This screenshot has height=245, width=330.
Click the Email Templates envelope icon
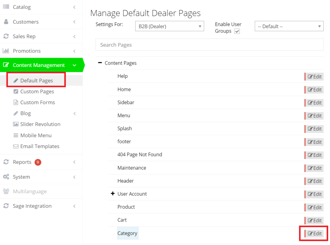click(x=15, y=146)
